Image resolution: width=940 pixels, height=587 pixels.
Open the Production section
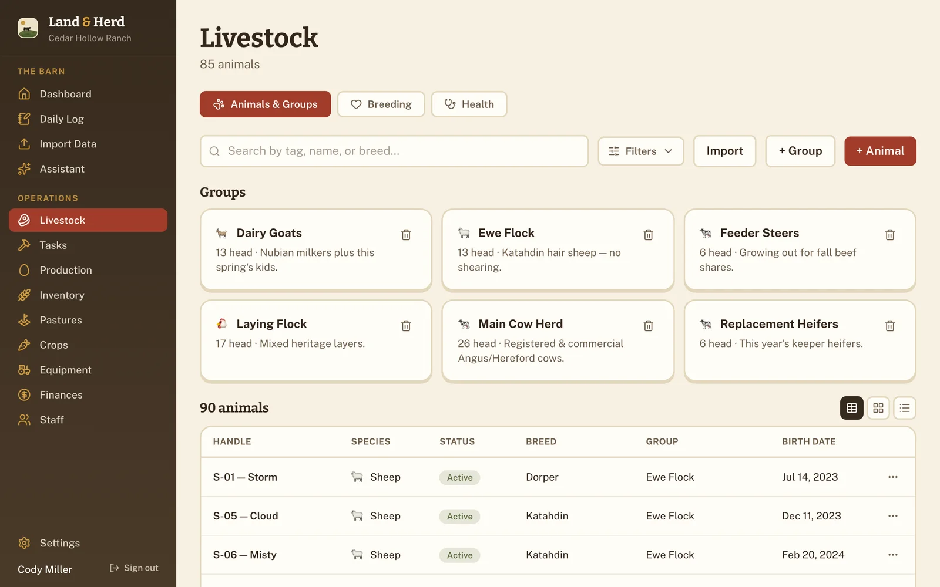point(88,270)
